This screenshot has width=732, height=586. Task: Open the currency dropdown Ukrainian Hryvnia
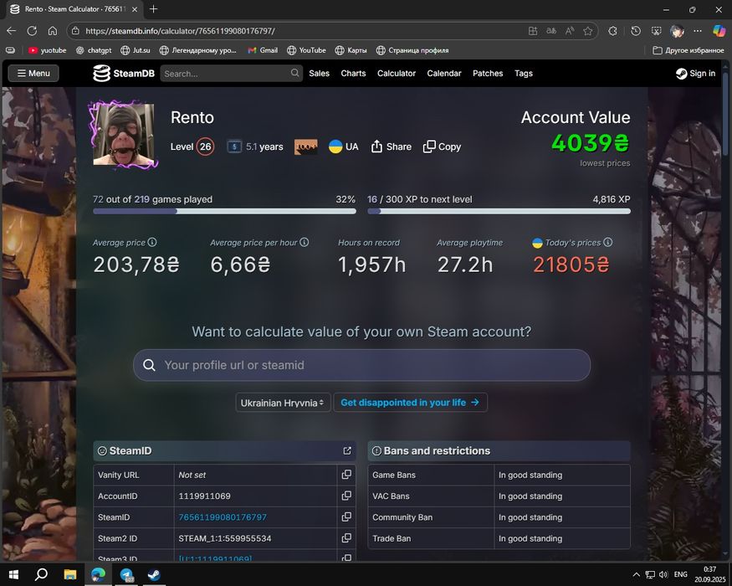tap(283, 403)
